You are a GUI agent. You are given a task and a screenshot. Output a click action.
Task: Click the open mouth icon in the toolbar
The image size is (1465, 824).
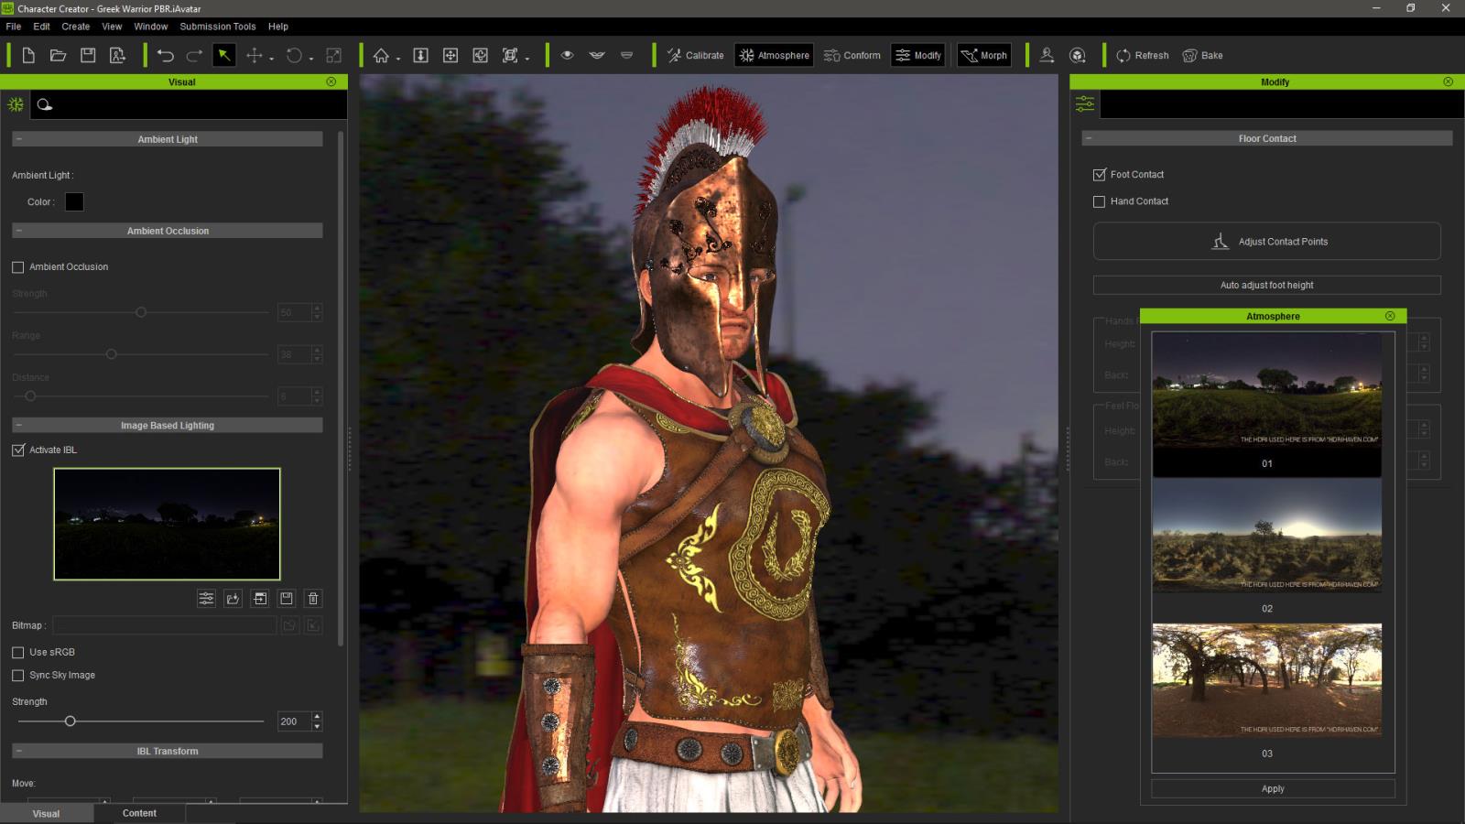(x=597, y=55)
